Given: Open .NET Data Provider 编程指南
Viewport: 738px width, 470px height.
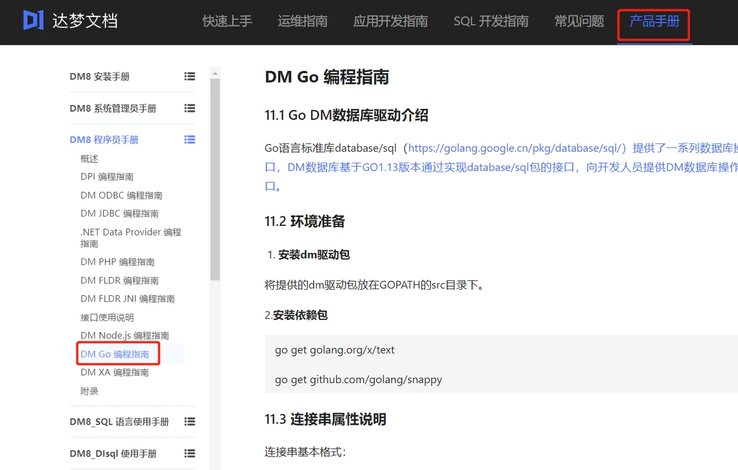Looking at the screenshot, I should point(131,237).
